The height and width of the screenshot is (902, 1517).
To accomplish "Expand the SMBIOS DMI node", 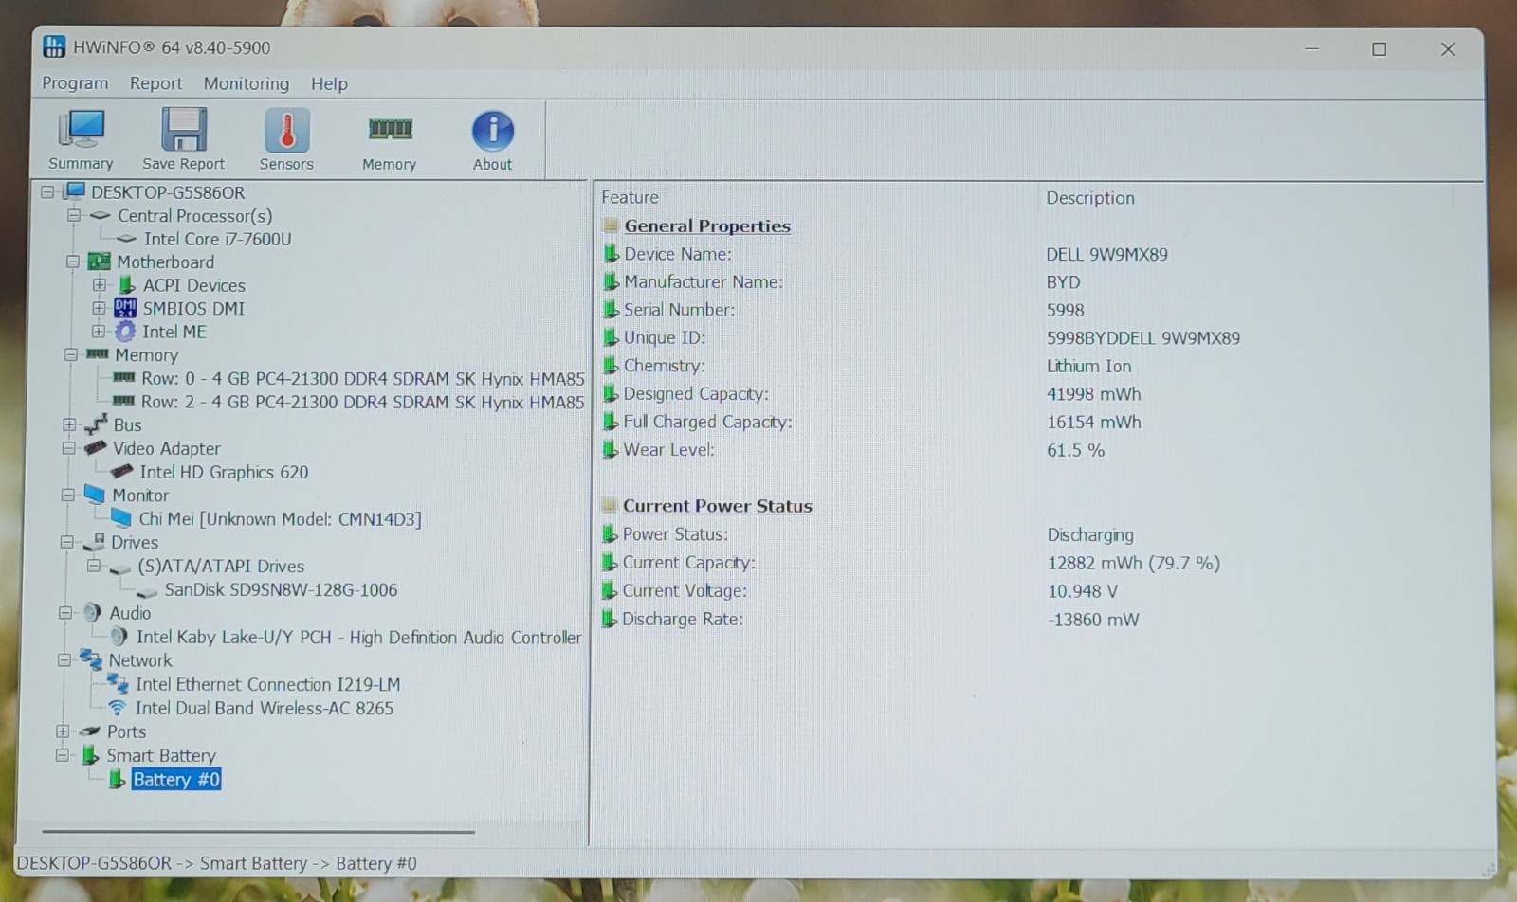I will coord(99,308).
